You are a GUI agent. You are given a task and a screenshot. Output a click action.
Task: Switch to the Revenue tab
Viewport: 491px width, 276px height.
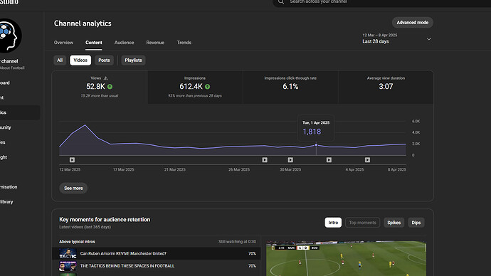(155, 43)
